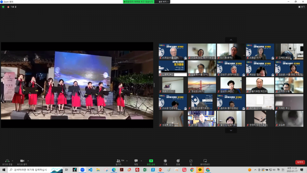Toggle the green Share Screen button

coord(151,161)
